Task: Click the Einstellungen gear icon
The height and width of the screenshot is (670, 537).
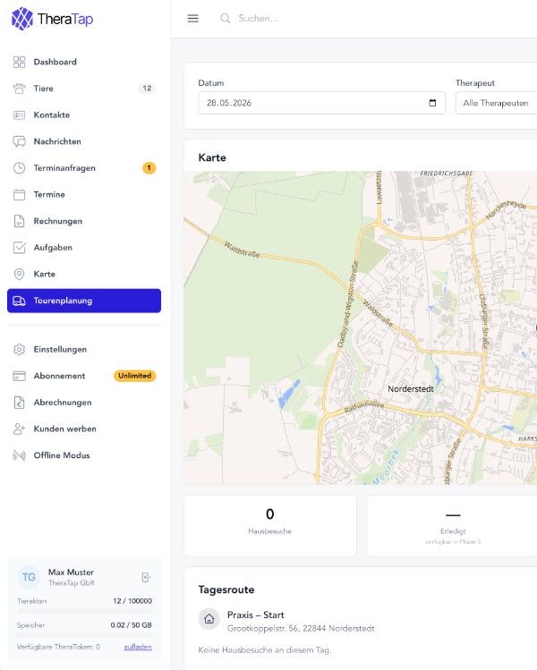Action: pyautogui.click(x=19, y=350)
